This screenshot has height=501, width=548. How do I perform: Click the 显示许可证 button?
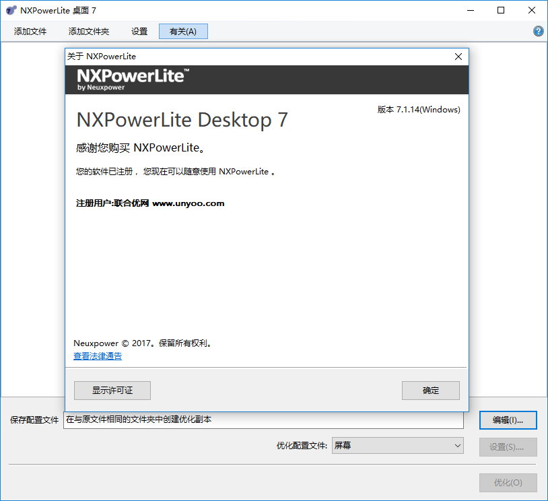[112, 390]
